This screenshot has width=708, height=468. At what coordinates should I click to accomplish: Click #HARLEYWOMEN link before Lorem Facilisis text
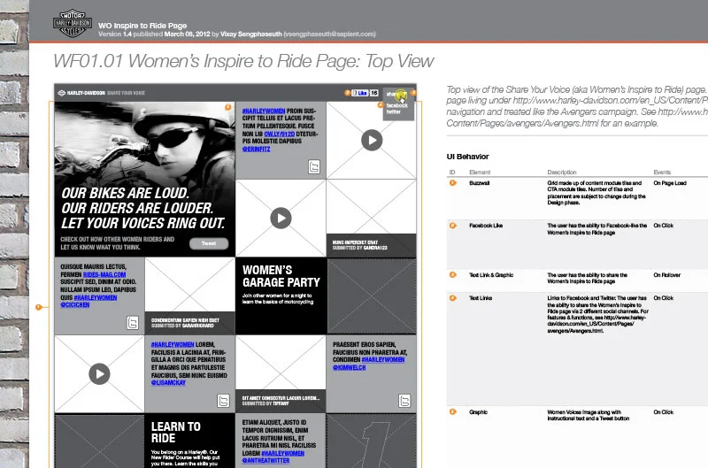tap(173, 344)
